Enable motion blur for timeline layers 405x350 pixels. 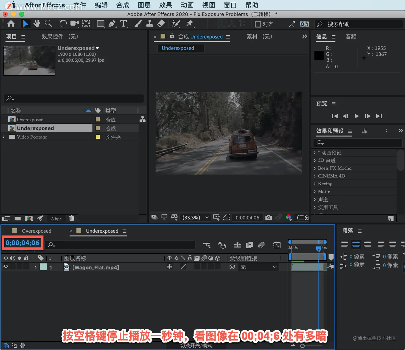point(261,245)
